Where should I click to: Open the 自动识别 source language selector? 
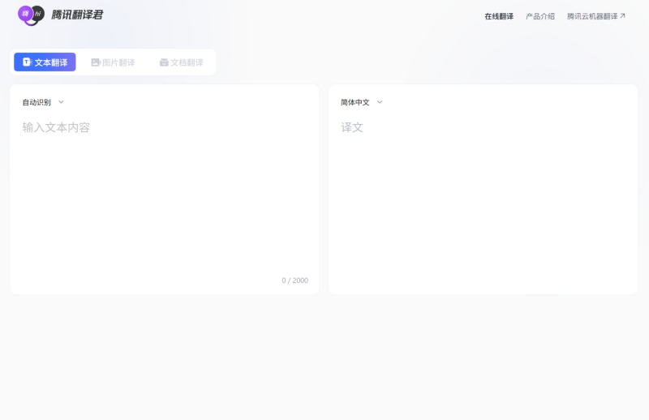coord(37,102)
